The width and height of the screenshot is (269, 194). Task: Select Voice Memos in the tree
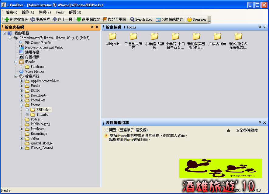tap(35, 72)
